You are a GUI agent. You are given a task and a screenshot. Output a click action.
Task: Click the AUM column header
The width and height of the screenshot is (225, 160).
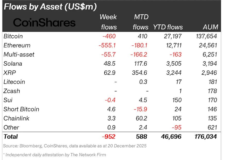[211, 27]
